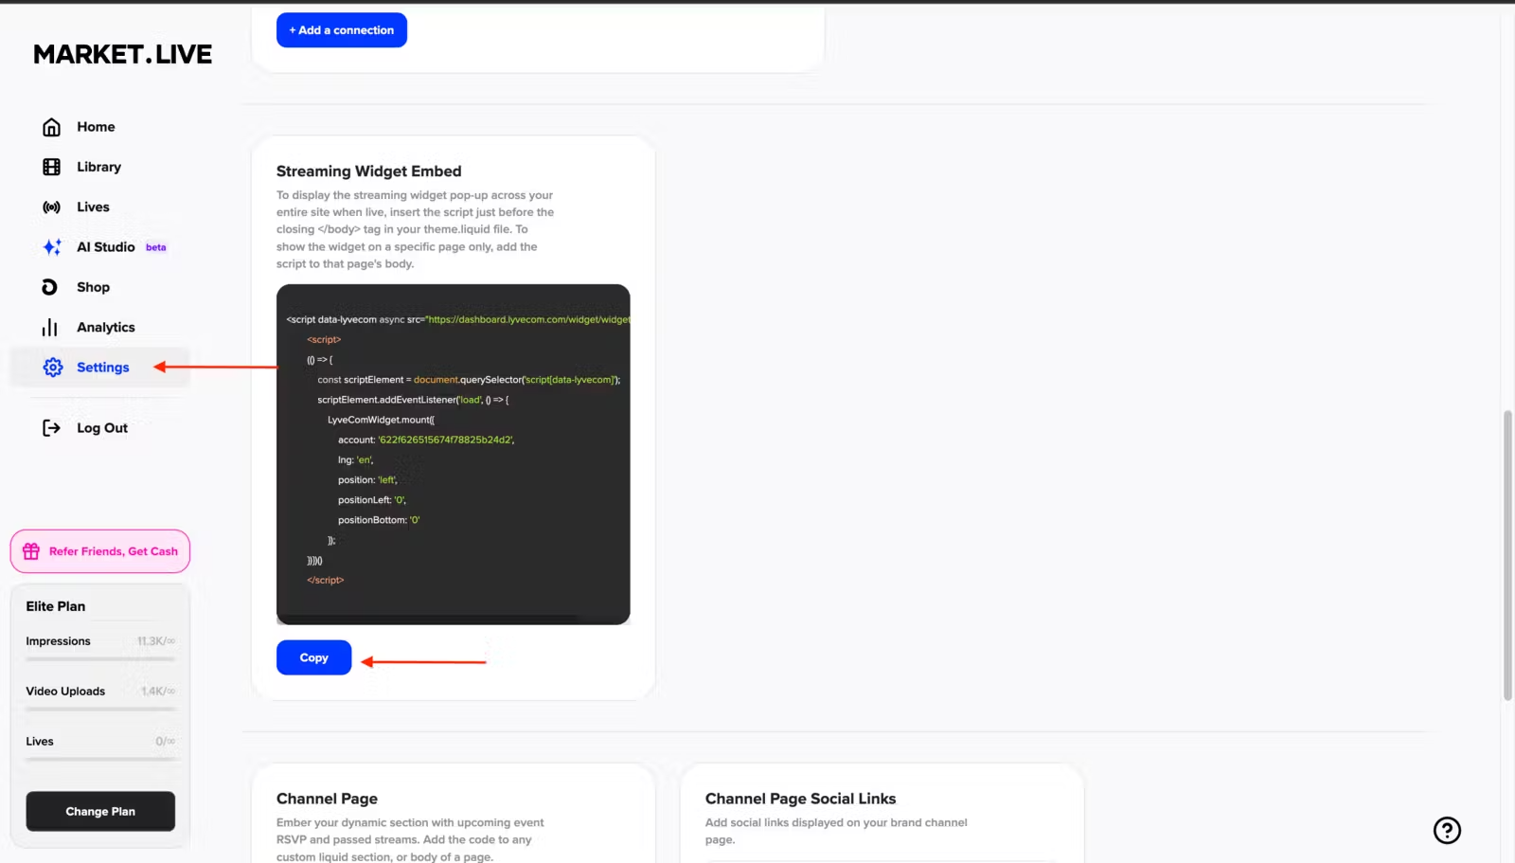Click the Lives broadcast icon

52,207
